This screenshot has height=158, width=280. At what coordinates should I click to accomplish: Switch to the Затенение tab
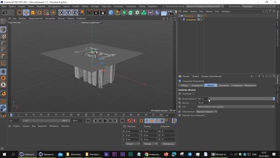point(224,86)
